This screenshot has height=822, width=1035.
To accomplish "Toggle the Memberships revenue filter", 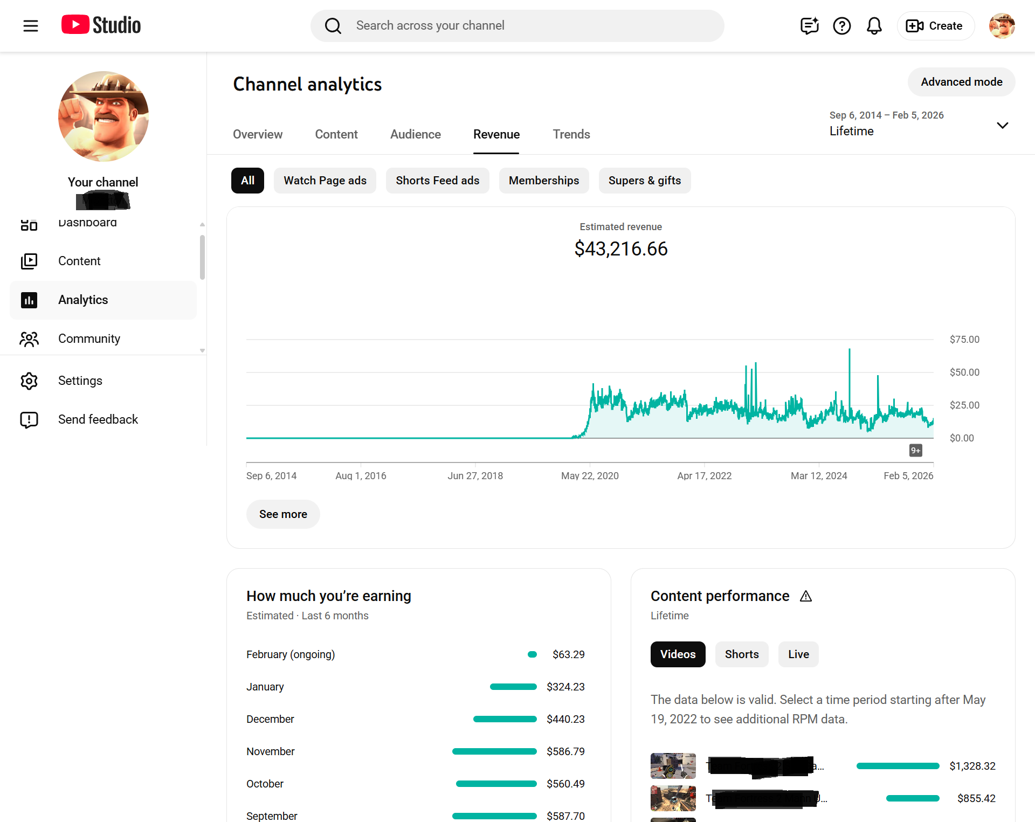I will coord(543,181).
